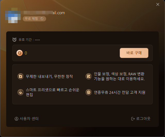165x137 pixels.
Task: Click the refresh icon beside 무료 체험
Action: [42, 19]
